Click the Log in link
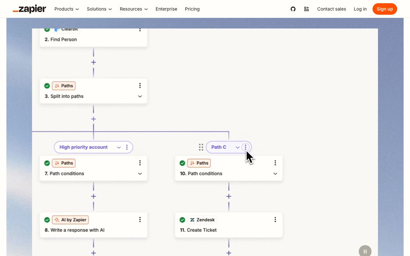Viewport: 410px width, 256px height. [360, 9]
